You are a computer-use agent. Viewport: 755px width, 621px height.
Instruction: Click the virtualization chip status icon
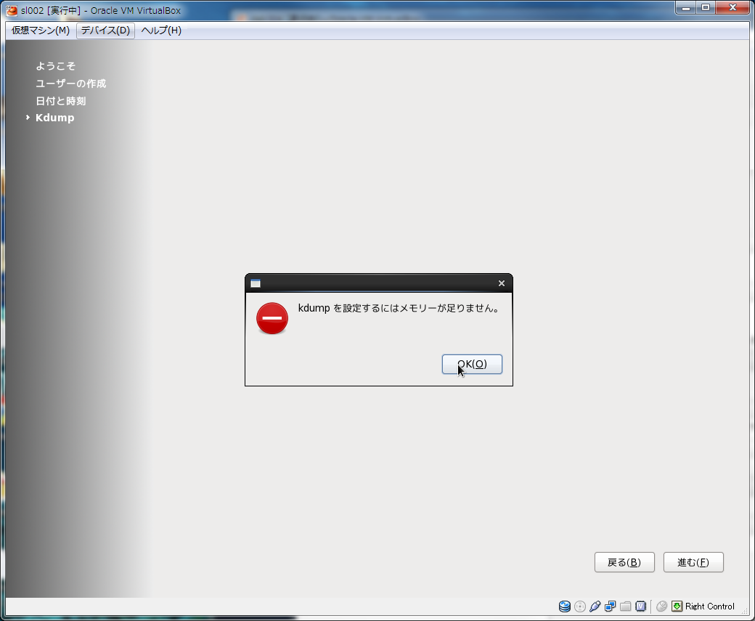click(641, 606)
